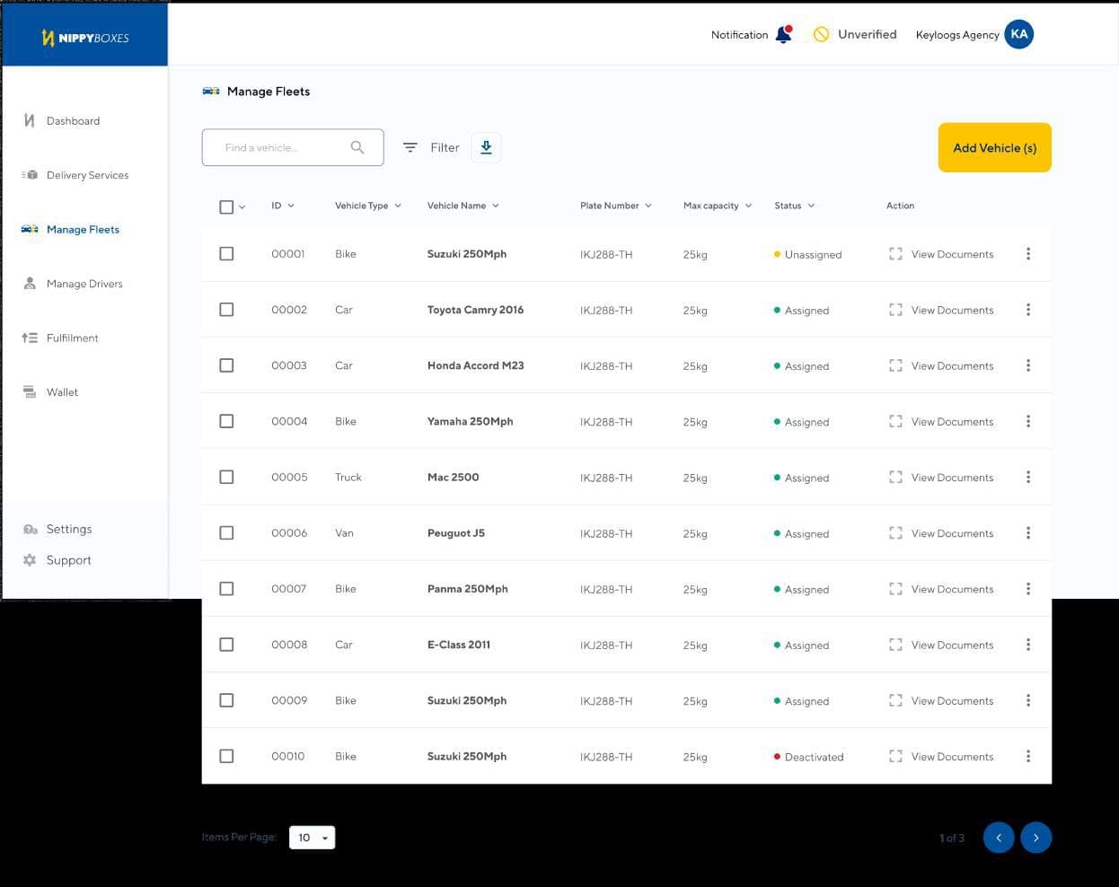1119x887 pixels.
Task: Click the Unassigned status of vehicle 00001
Action: tap(808, 255)
